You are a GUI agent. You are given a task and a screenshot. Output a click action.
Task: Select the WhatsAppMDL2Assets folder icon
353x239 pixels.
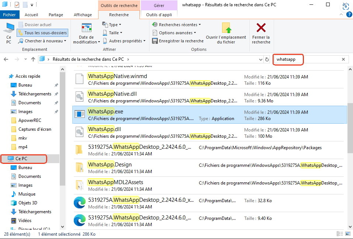click(x=79, y=185)
